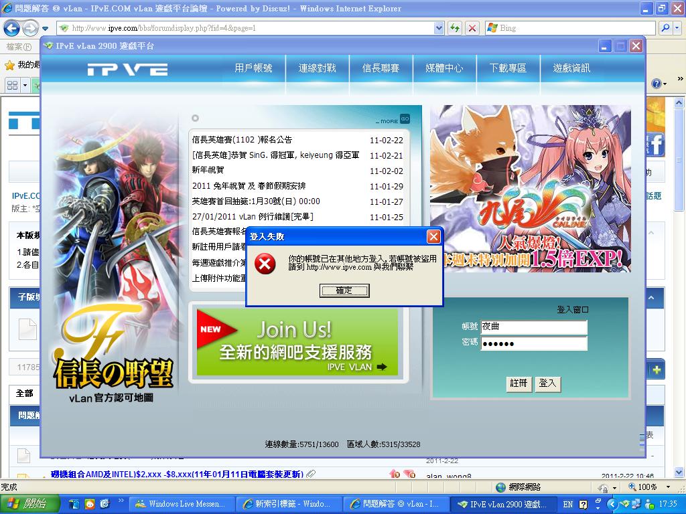Click the 密碼 password input field
This screenshot has height=514, width=686.
534,343
